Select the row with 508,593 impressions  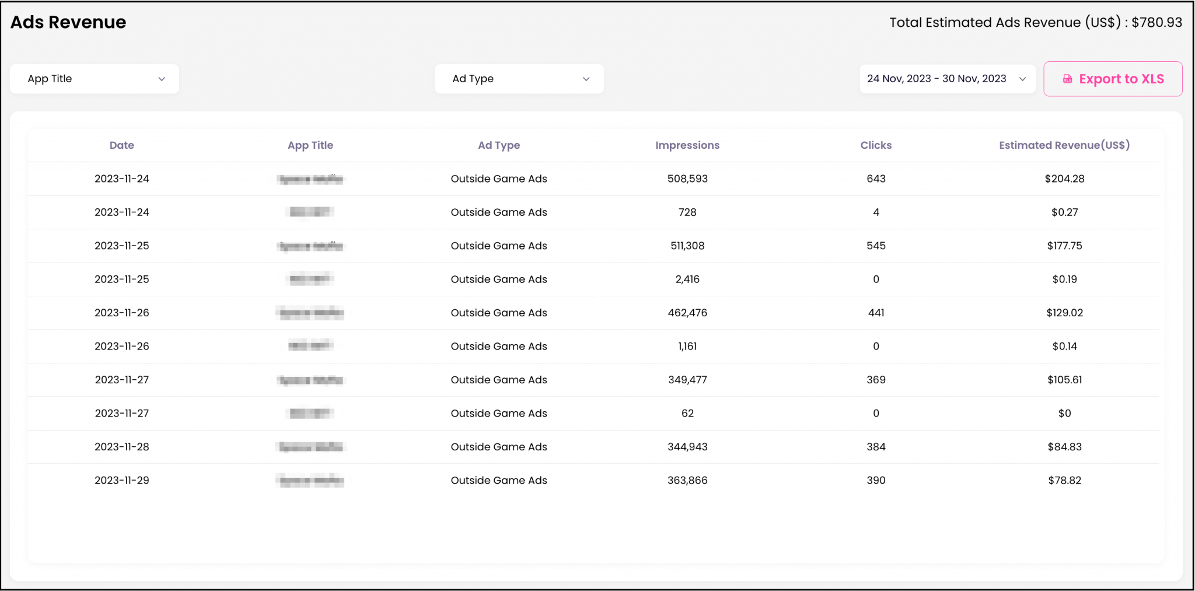pos(687,179)
